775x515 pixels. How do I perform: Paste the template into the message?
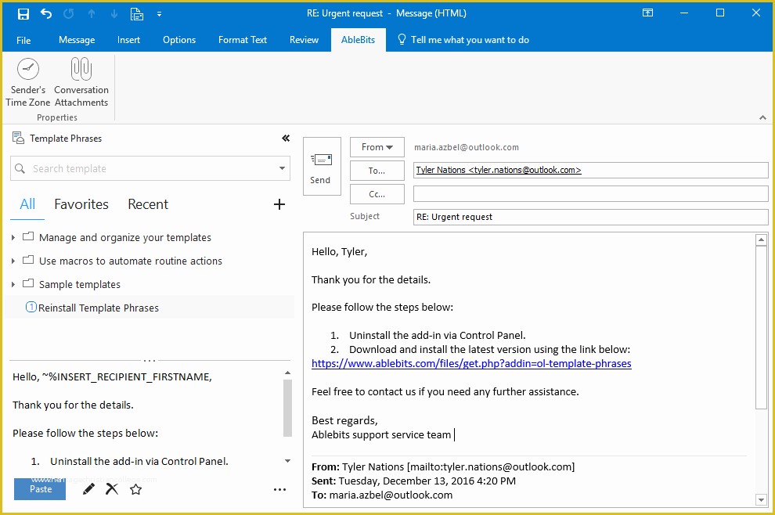click(40, 489)
